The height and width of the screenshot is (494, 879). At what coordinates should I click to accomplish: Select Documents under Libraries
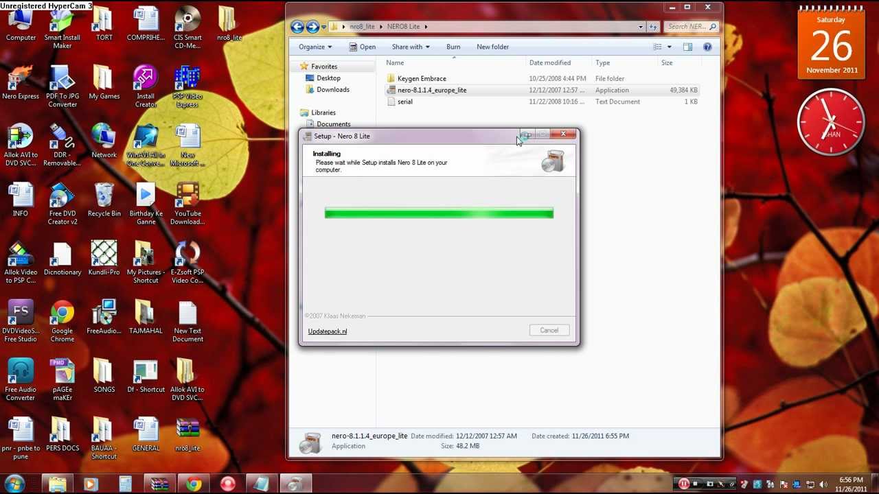(333, 124)
